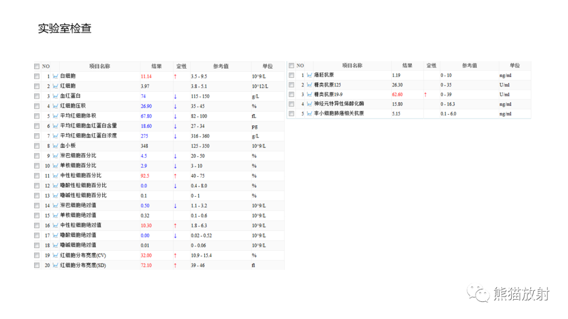Click up arrow flag in 白细胞 row

coord(175,77)
